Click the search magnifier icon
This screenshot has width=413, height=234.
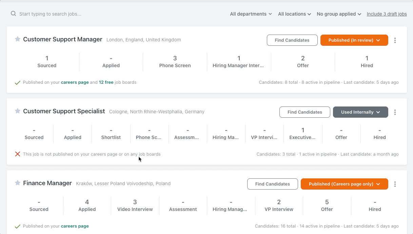14,14
